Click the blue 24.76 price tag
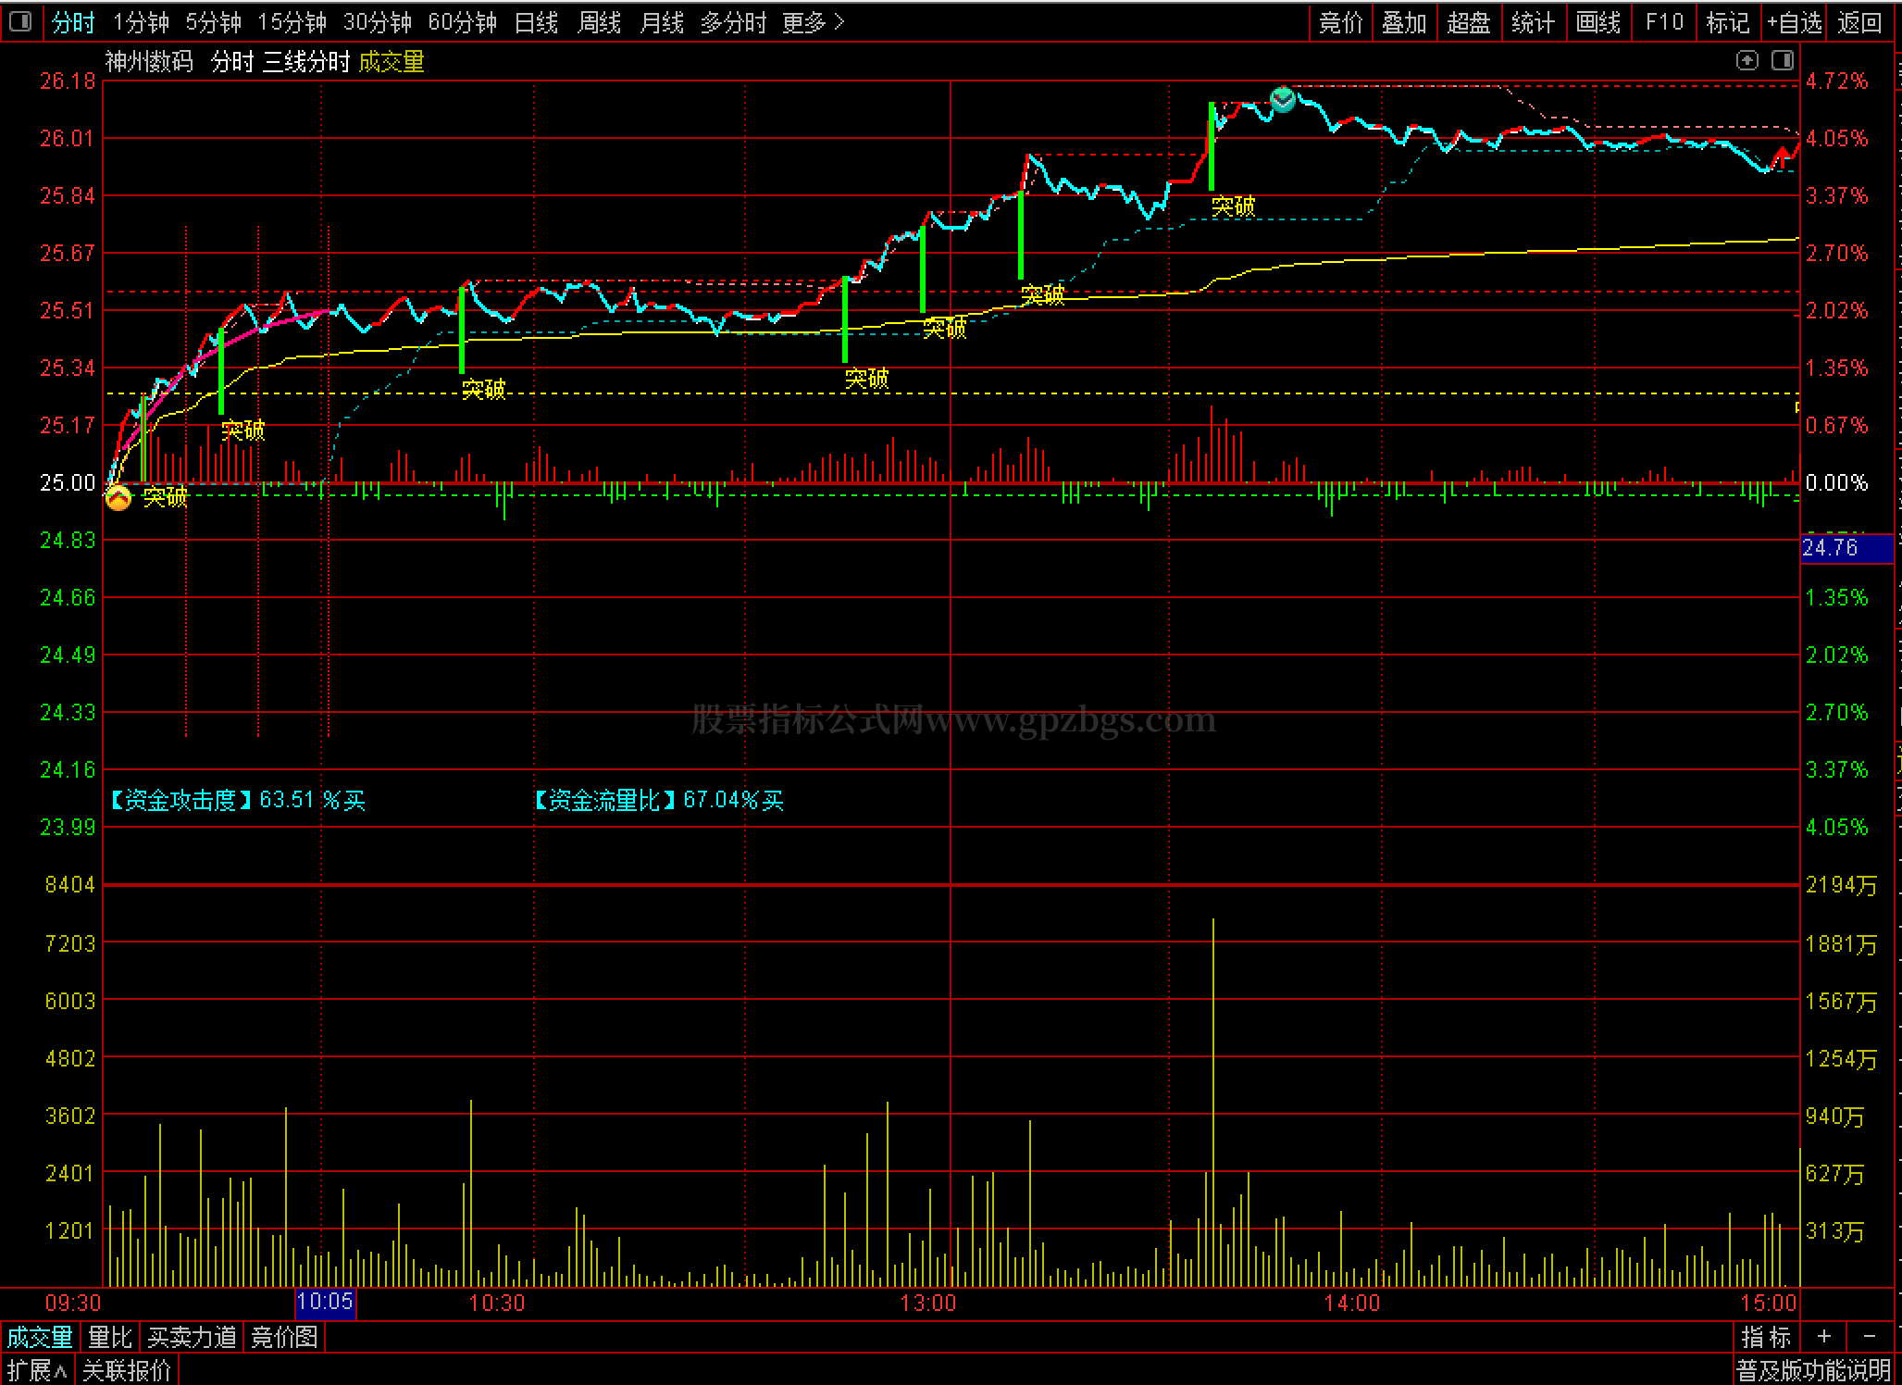The width and height of the screenshot is (1902, 1385). tap(1847, 548)
